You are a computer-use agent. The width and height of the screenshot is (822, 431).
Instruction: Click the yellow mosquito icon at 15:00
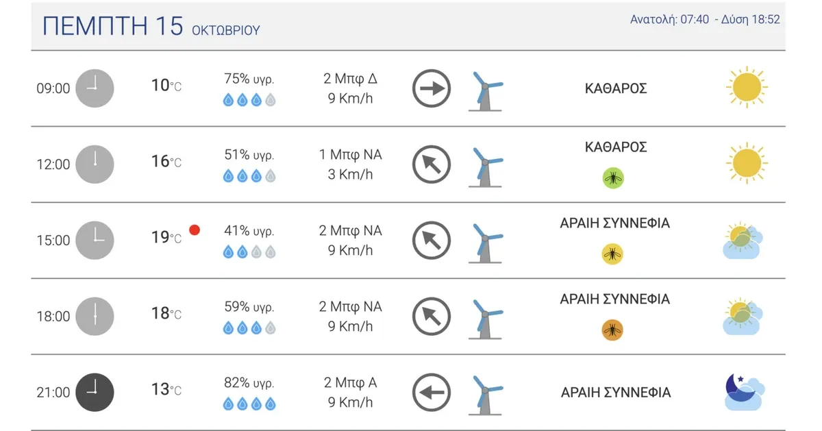click(x=613, y=255)
